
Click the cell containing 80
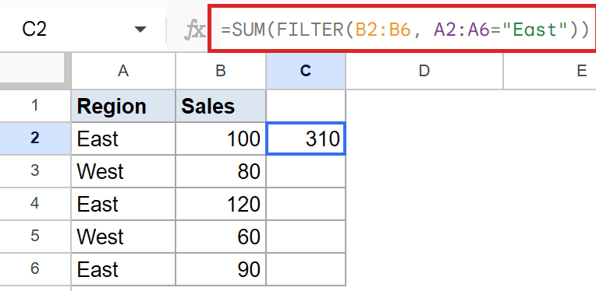[221, 171]
